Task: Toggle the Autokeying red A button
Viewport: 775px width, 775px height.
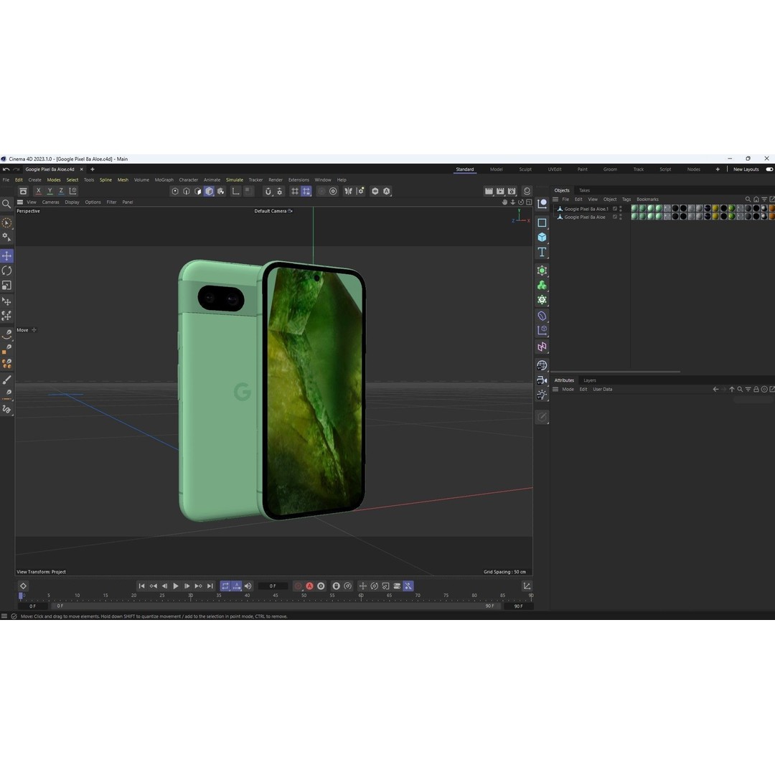Action: (309, 586)
